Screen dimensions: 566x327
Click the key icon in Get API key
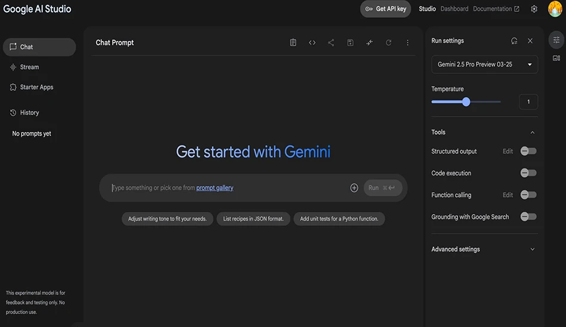[x=369, y=9]
